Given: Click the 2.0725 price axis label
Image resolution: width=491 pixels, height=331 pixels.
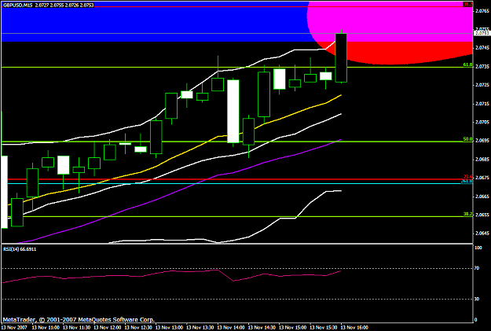Looking at the screenshot, I should click(482, 85).
